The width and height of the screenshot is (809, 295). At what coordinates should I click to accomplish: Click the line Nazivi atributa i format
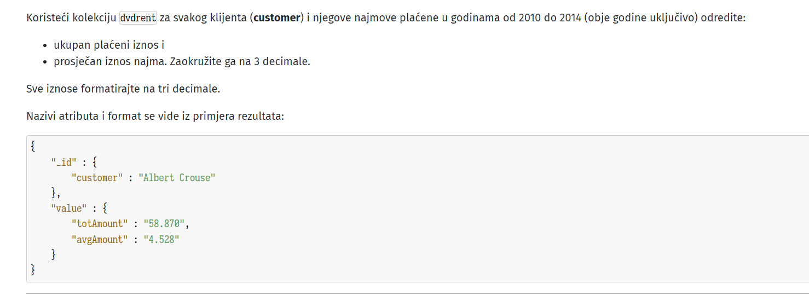pyautogui.click(x=155, y=116)
